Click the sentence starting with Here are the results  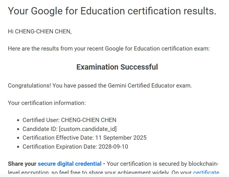pos(109,49)
